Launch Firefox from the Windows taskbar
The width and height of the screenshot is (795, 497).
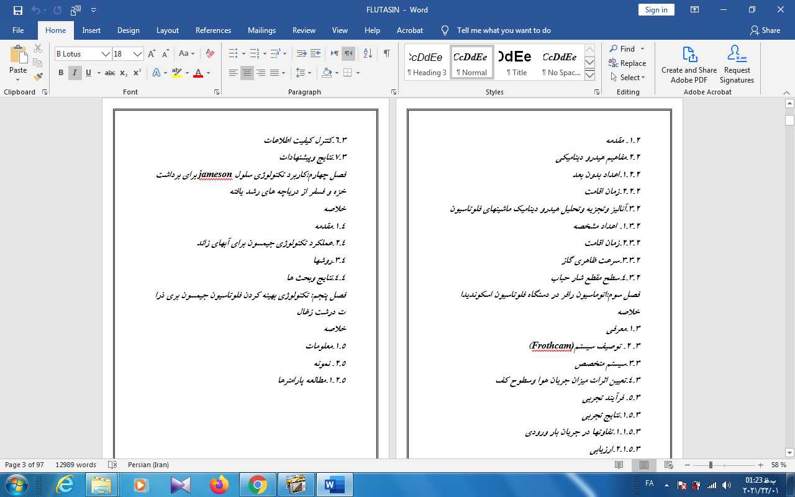(219, 485)
